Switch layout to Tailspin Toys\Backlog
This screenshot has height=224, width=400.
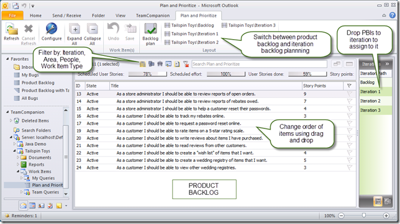click(x=189, y=25)
